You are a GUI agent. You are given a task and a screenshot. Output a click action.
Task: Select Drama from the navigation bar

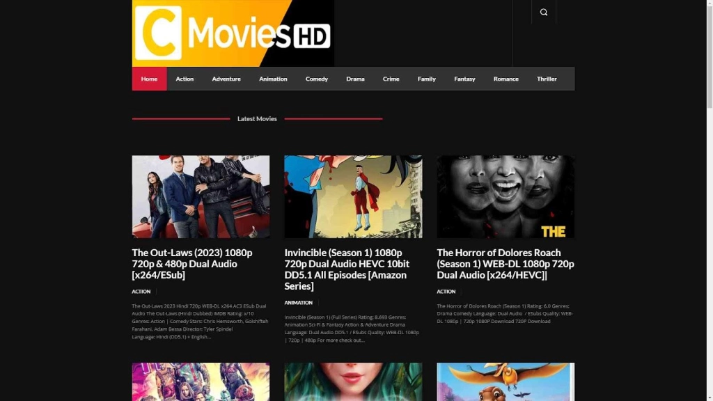tap(355, 79)
